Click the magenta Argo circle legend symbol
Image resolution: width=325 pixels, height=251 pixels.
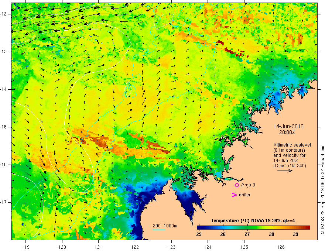(x=237, y=185)
